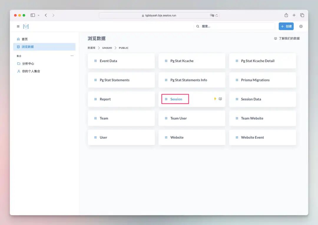The image size is (318, 225).
Task: Open the 集合 more options ellipsis
Action: click(x=72, y=56)
